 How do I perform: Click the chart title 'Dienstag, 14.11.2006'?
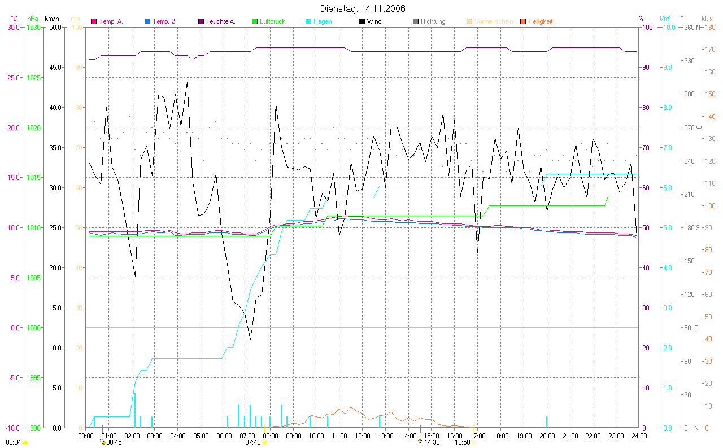[x=362, y=8]
